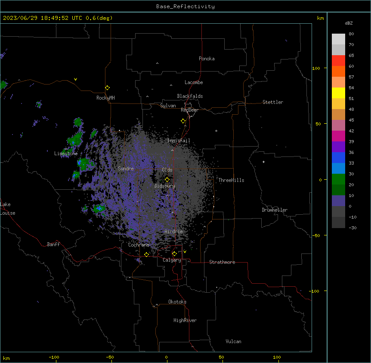
Task: Click the Innisfail city label
Action: coord(179,141)
